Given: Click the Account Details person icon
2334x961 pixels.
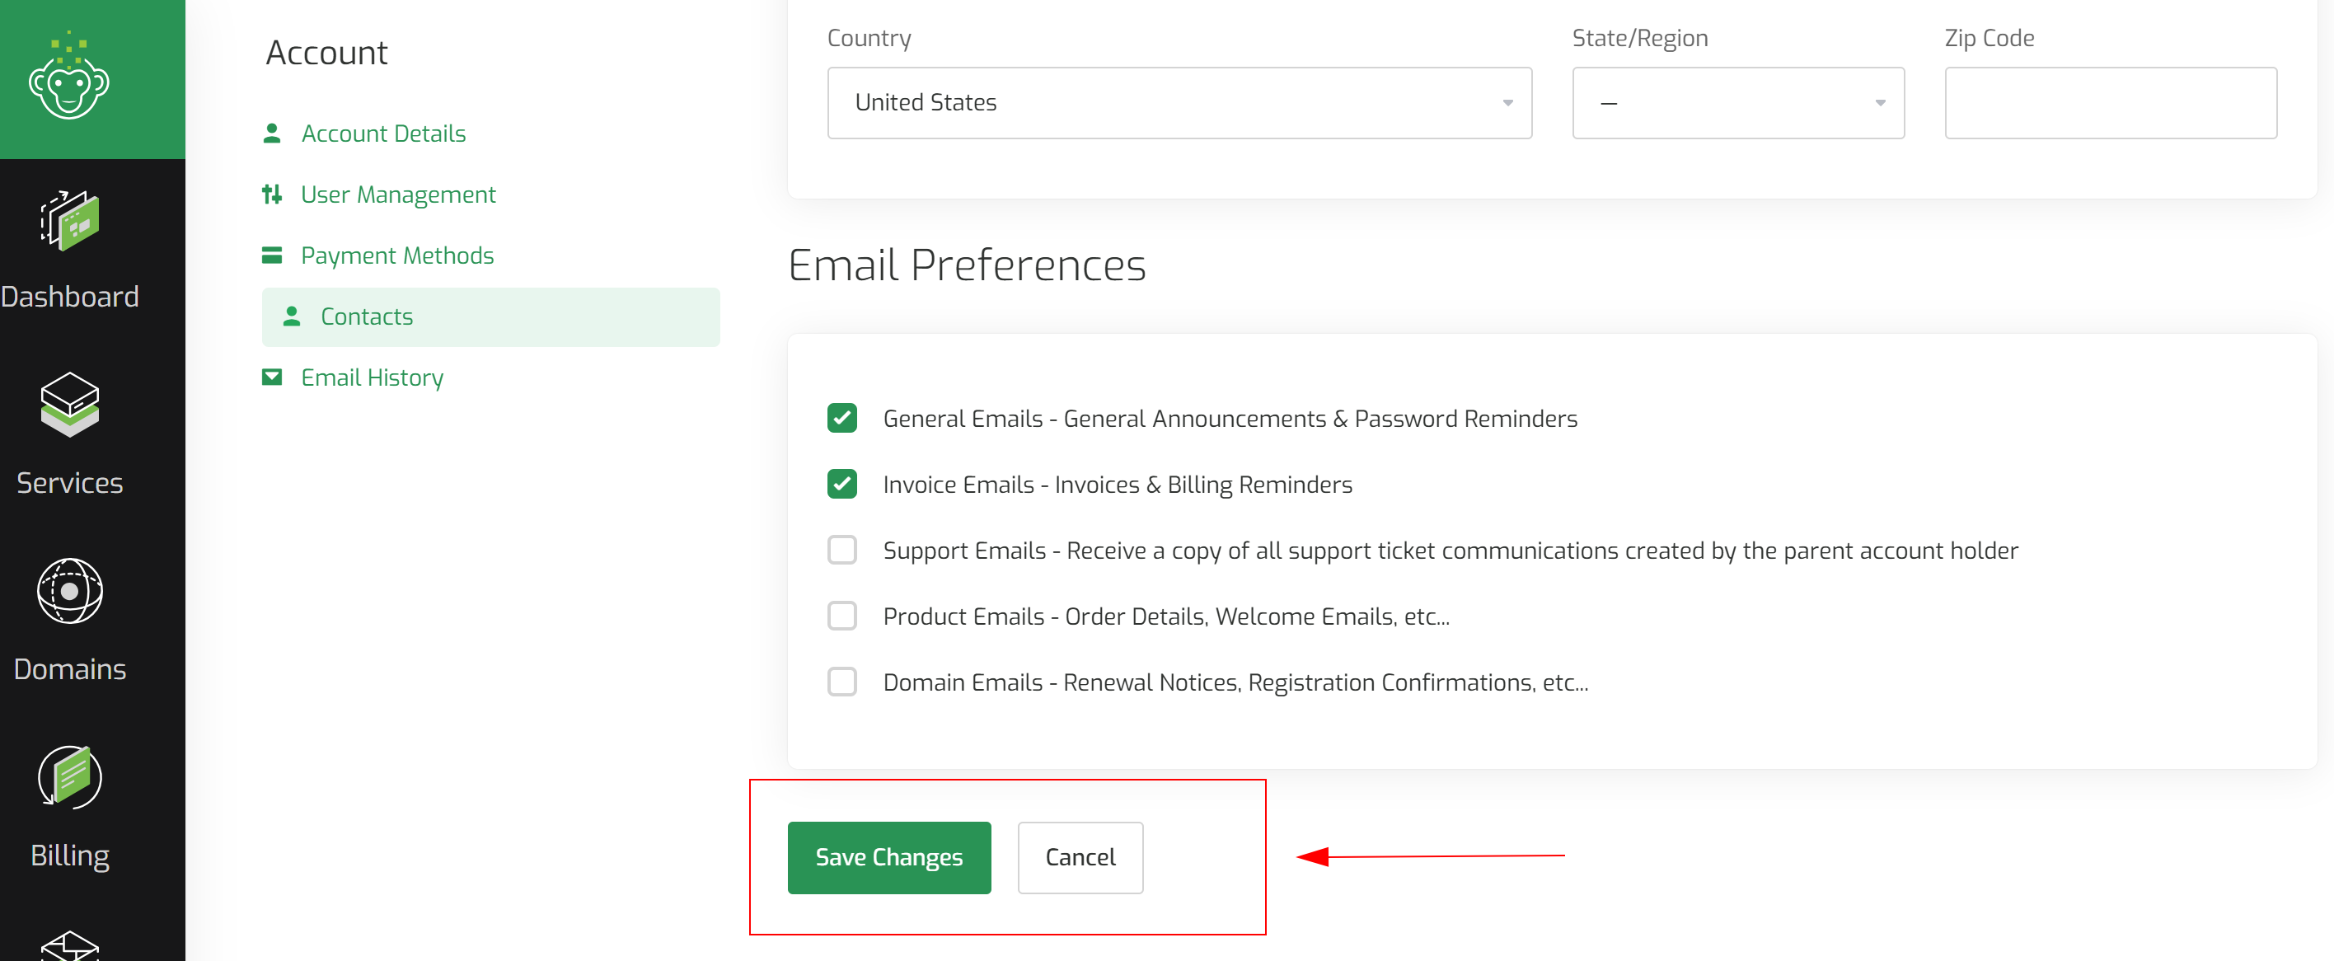Looking at the screenshot, I should 272,134.
